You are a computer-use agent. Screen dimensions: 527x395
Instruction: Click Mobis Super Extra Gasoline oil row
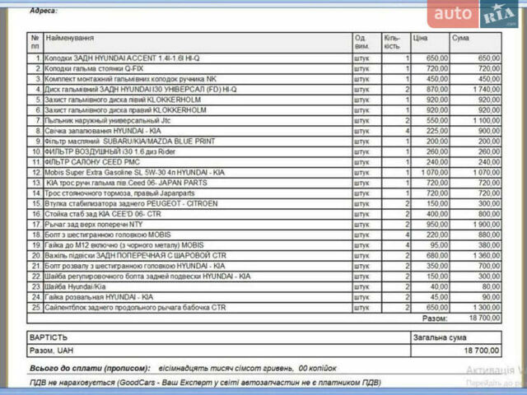click(135, 172)
